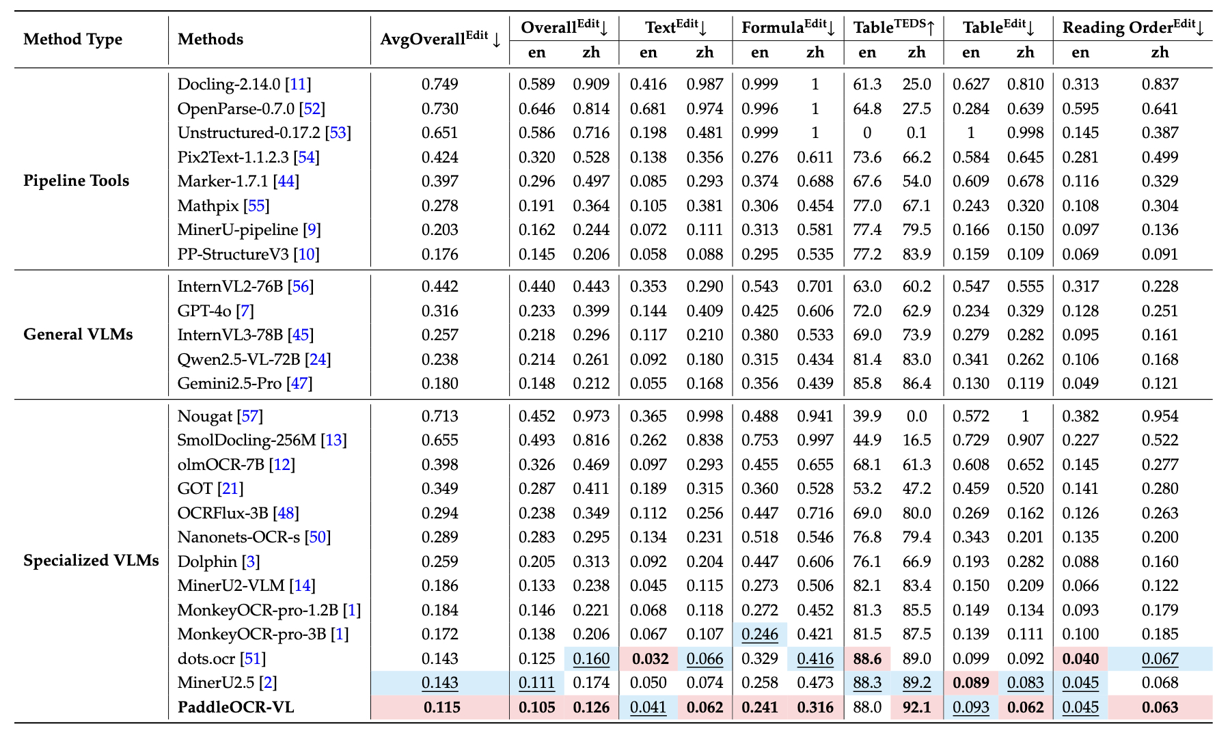This screenshot has height=735, width=1230.
Task: Click the PaddleOCR-VL row label
Action: (236, 707)
